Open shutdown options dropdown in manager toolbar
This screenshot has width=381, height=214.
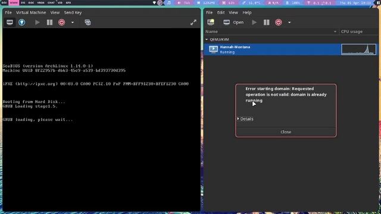289,23
